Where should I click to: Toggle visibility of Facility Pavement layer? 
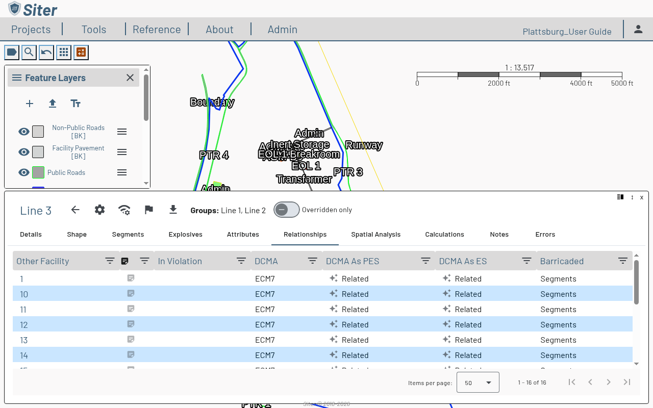click(x=24, y=152)
